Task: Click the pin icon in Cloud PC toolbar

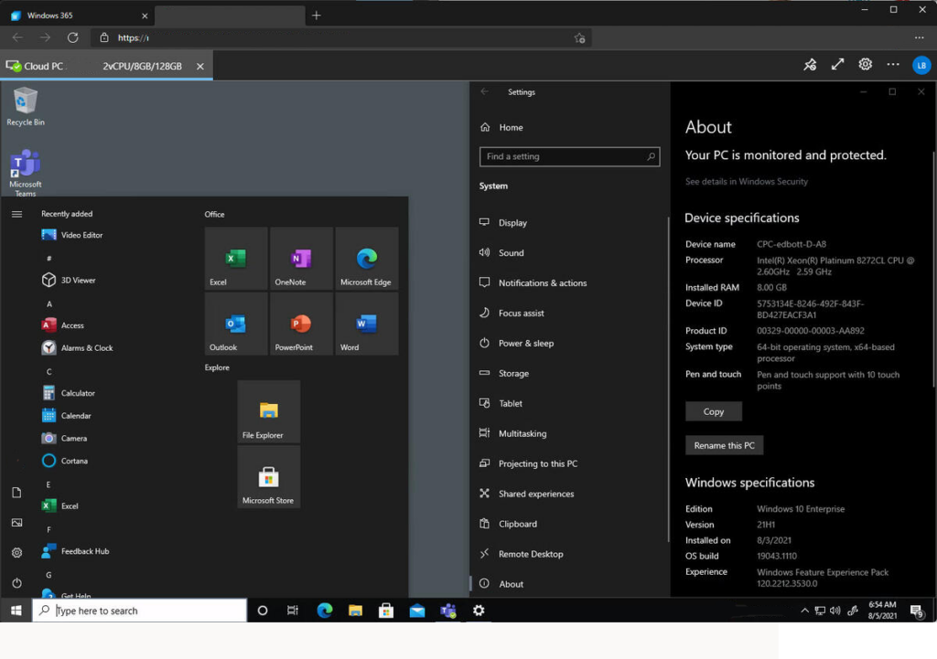Action: pos(810,65)
